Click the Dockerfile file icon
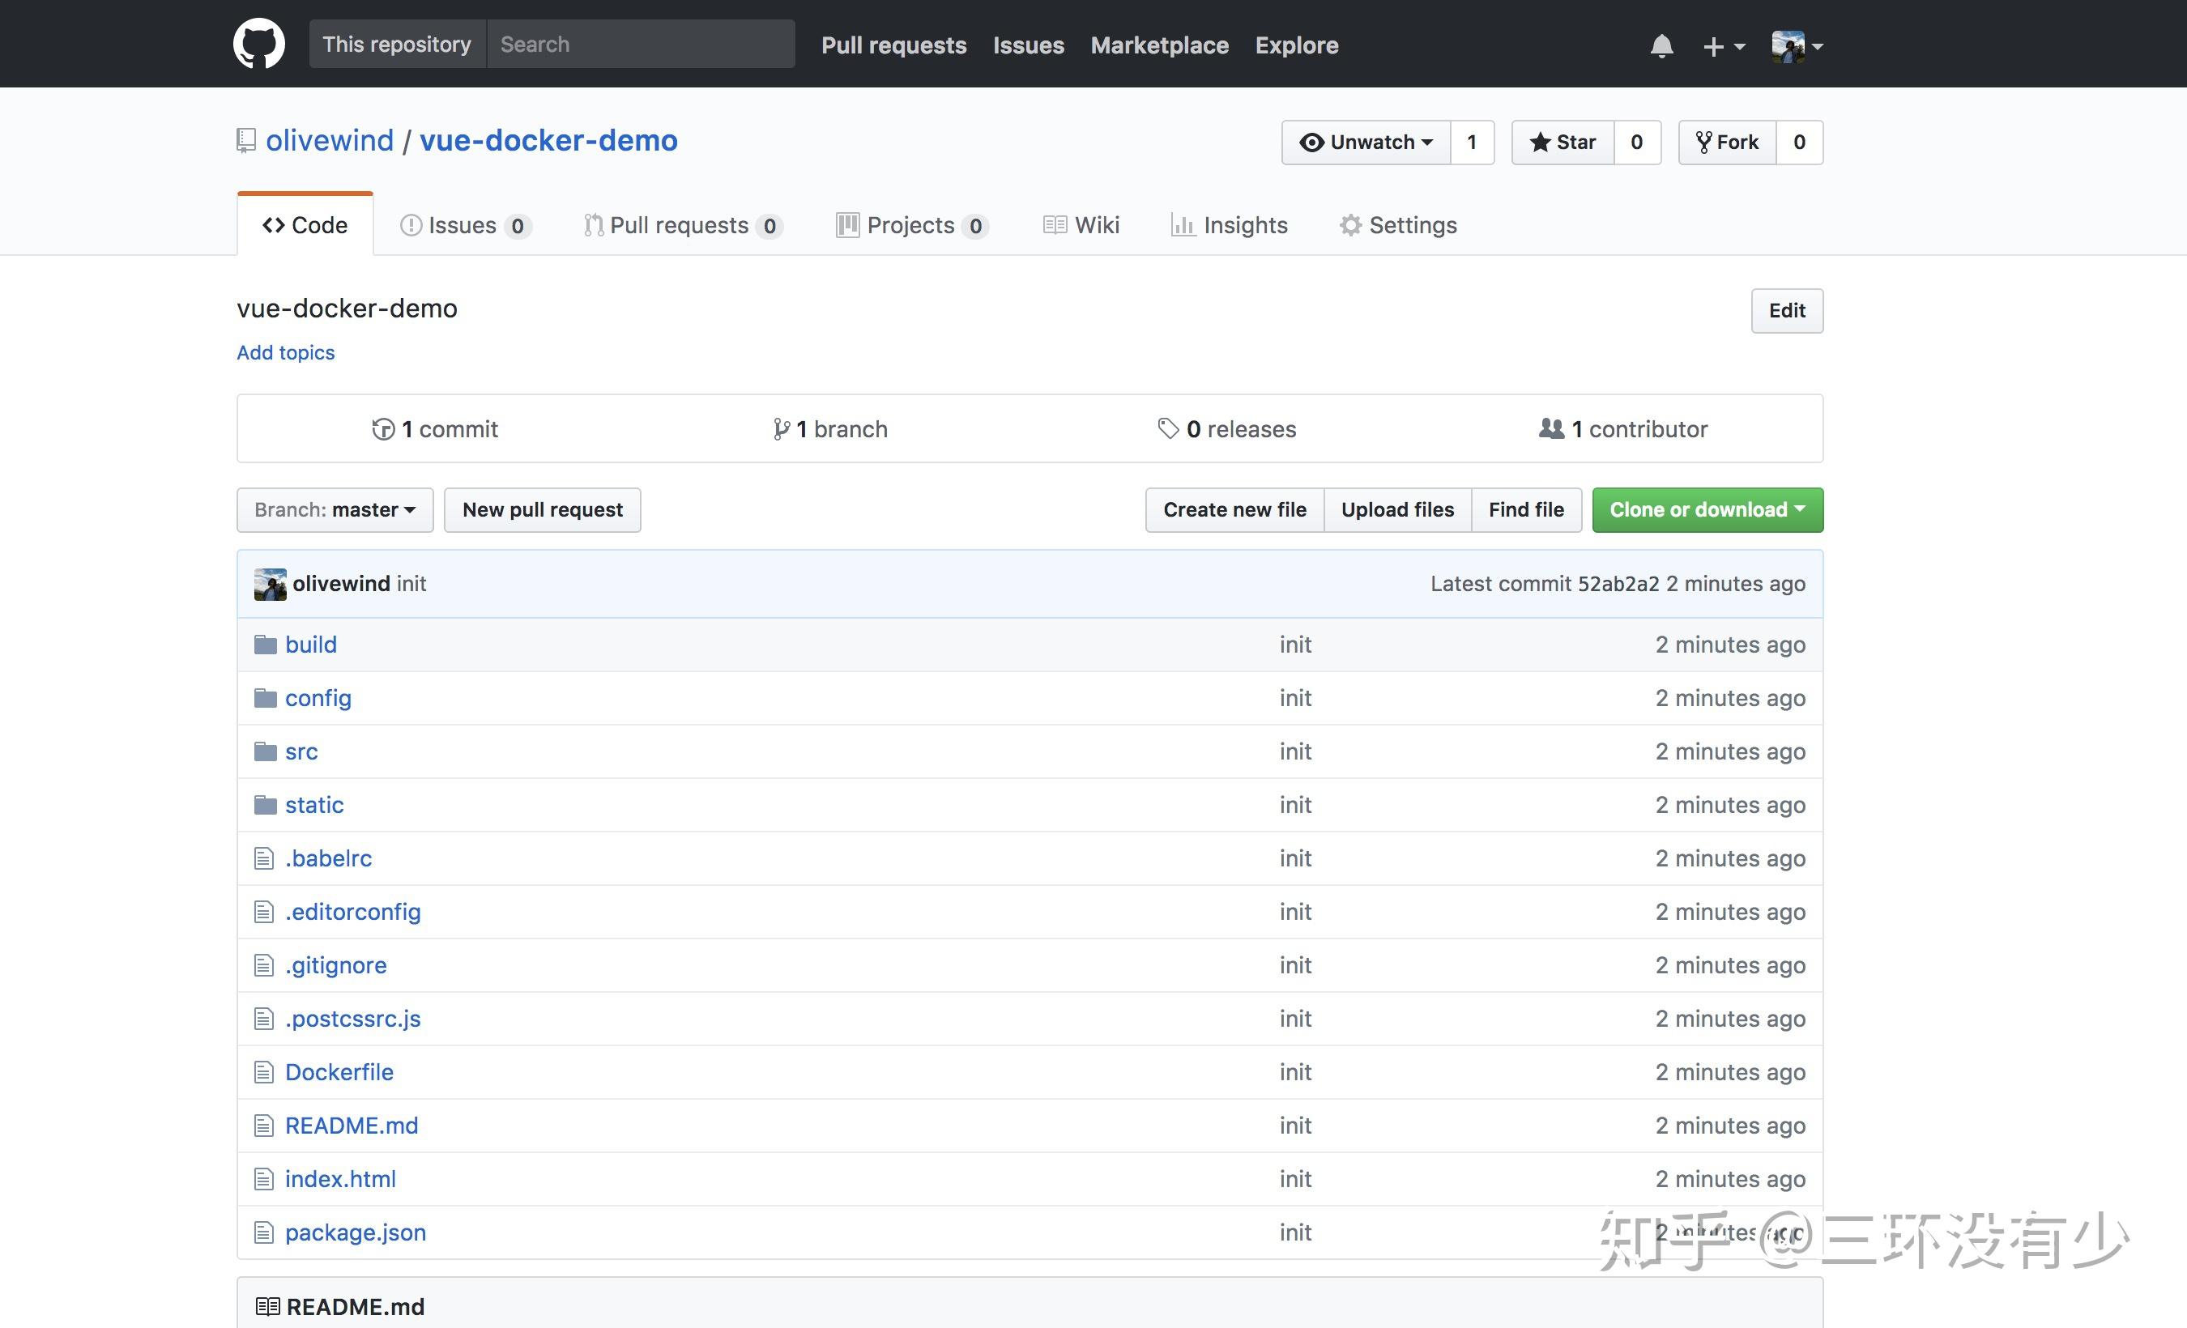This screenshot has width=2187, height=1328. [263, 1072]
